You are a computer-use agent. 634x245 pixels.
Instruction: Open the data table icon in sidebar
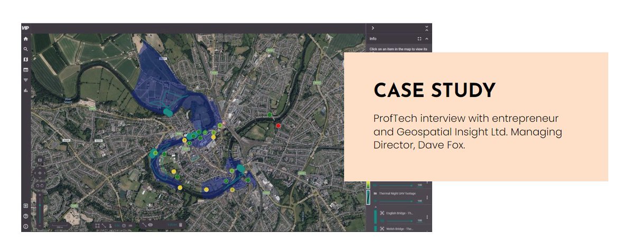coord(25,70)
